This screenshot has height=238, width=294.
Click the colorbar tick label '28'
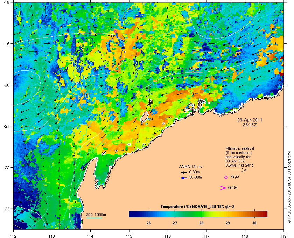pos(201,223)
